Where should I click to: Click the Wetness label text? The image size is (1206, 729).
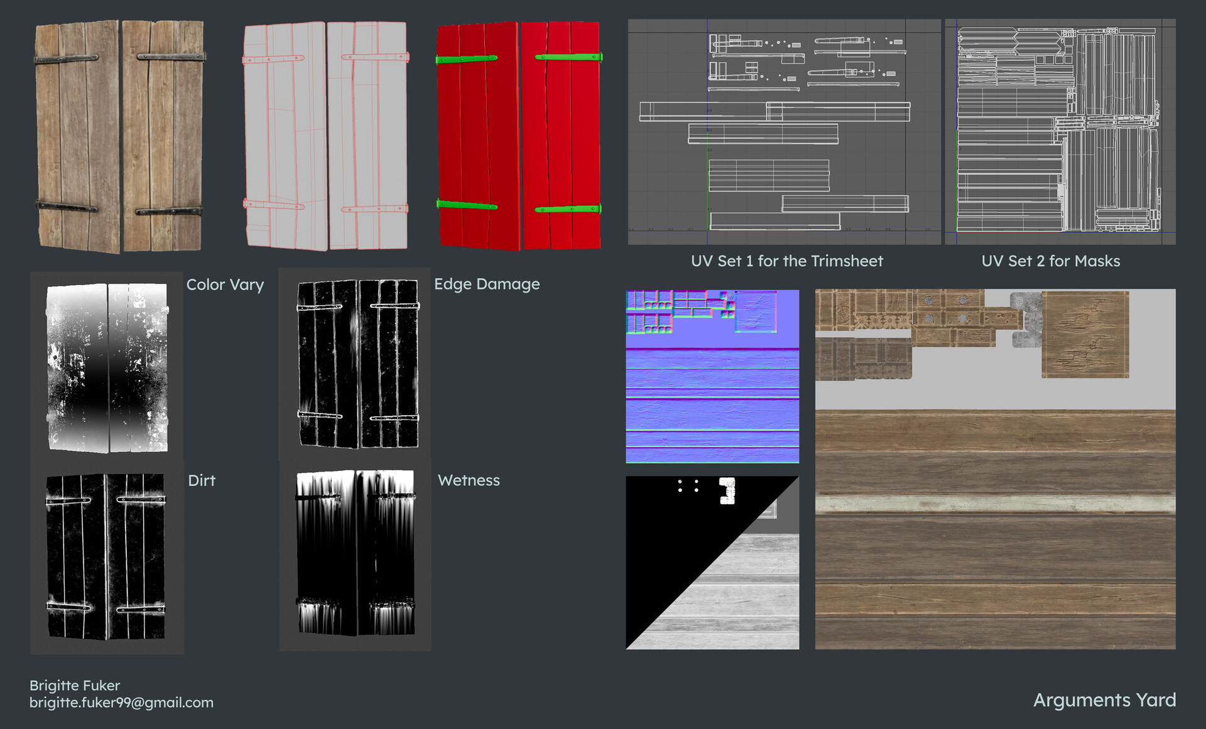pos(469,480)
